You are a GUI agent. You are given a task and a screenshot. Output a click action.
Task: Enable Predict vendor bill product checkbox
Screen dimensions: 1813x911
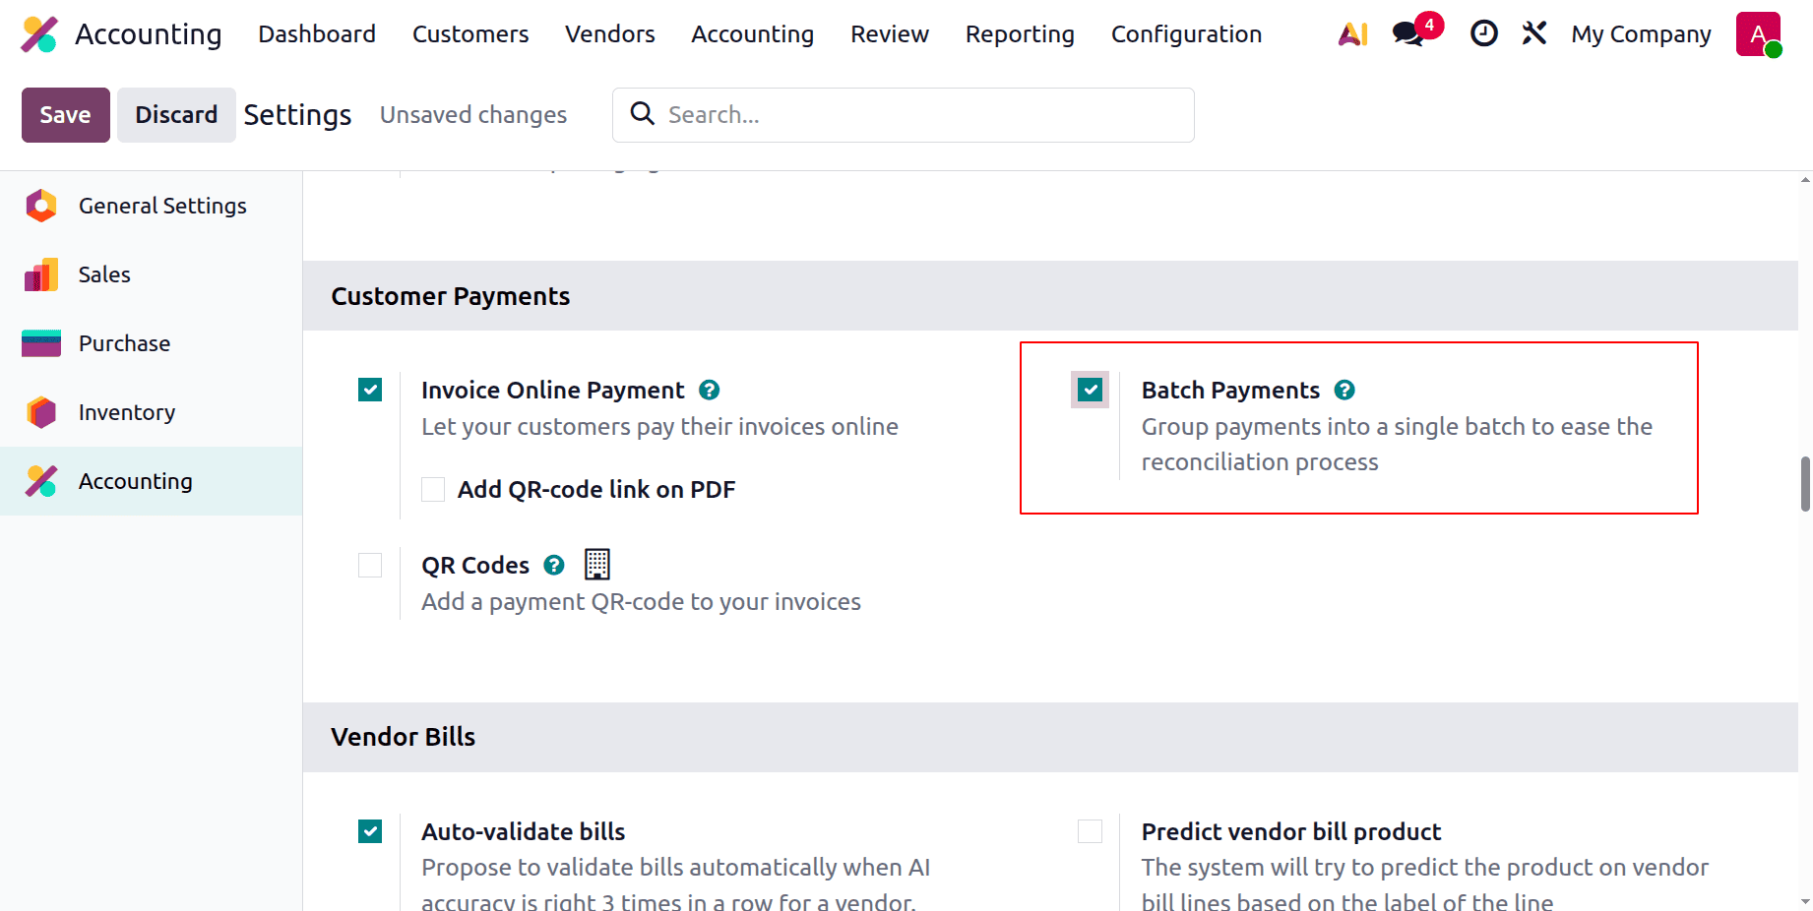(1091, 831)
